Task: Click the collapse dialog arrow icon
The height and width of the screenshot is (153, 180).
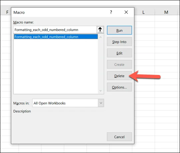Action: [x=100, y=29]
